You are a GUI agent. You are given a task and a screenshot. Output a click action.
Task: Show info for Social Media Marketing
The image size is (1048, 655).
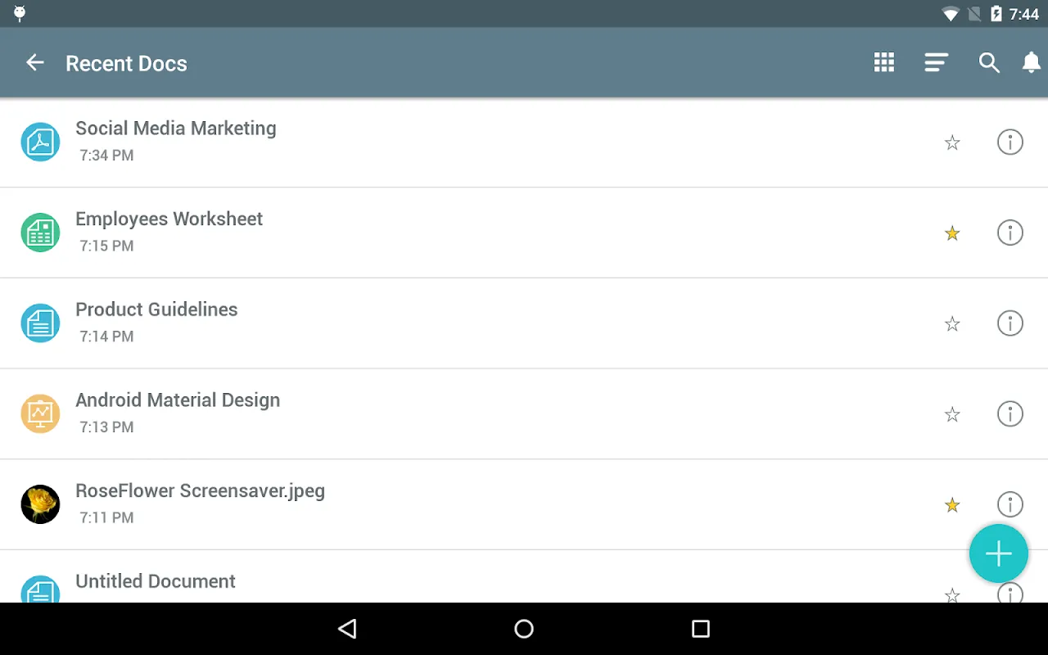pyautogui.click(x=1010, y=142)
